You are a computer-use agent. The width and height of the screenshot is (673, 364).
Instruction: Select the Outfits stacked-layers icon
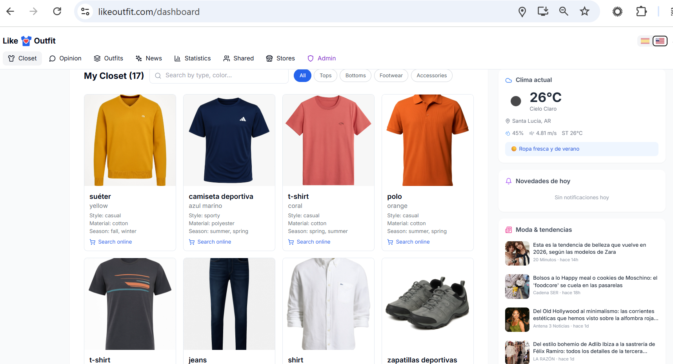pyautogui.click(x=98, y=58)
